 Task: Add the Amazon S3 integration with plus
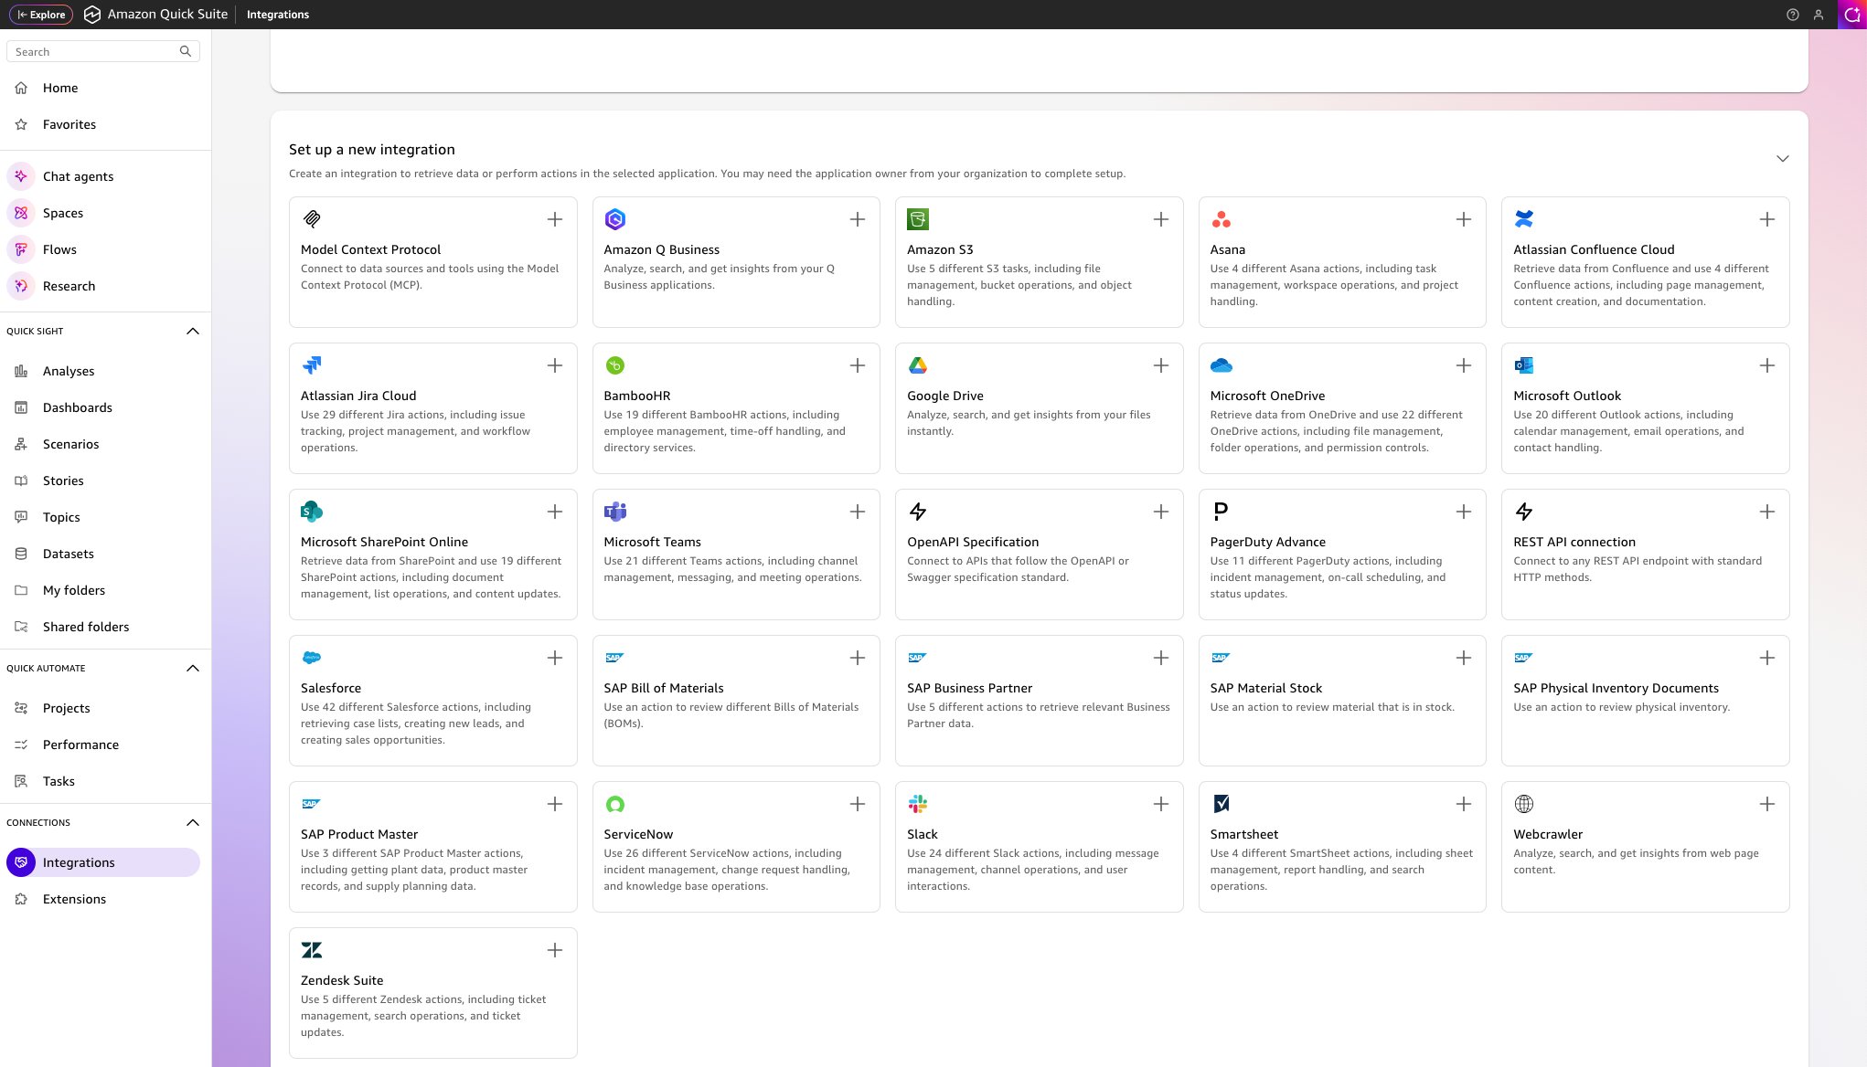click(x=1160, y=219)
